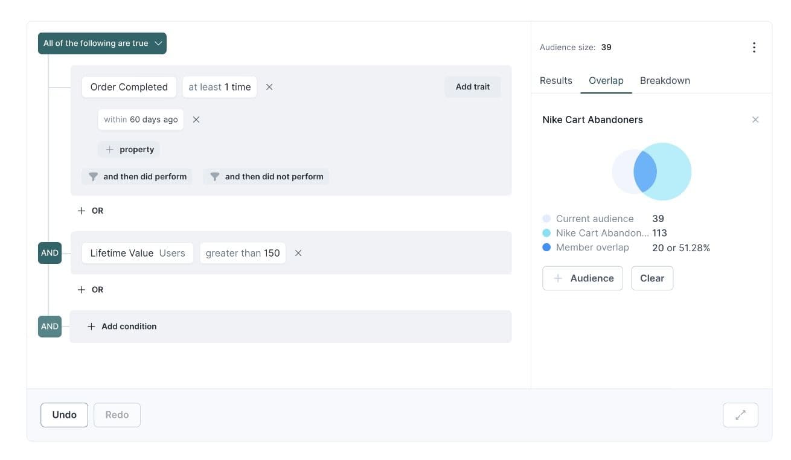Screen dimensions: 791x460
Task: Click the funnel icon on 'and then did not perform'
Action: click(214, 177)
